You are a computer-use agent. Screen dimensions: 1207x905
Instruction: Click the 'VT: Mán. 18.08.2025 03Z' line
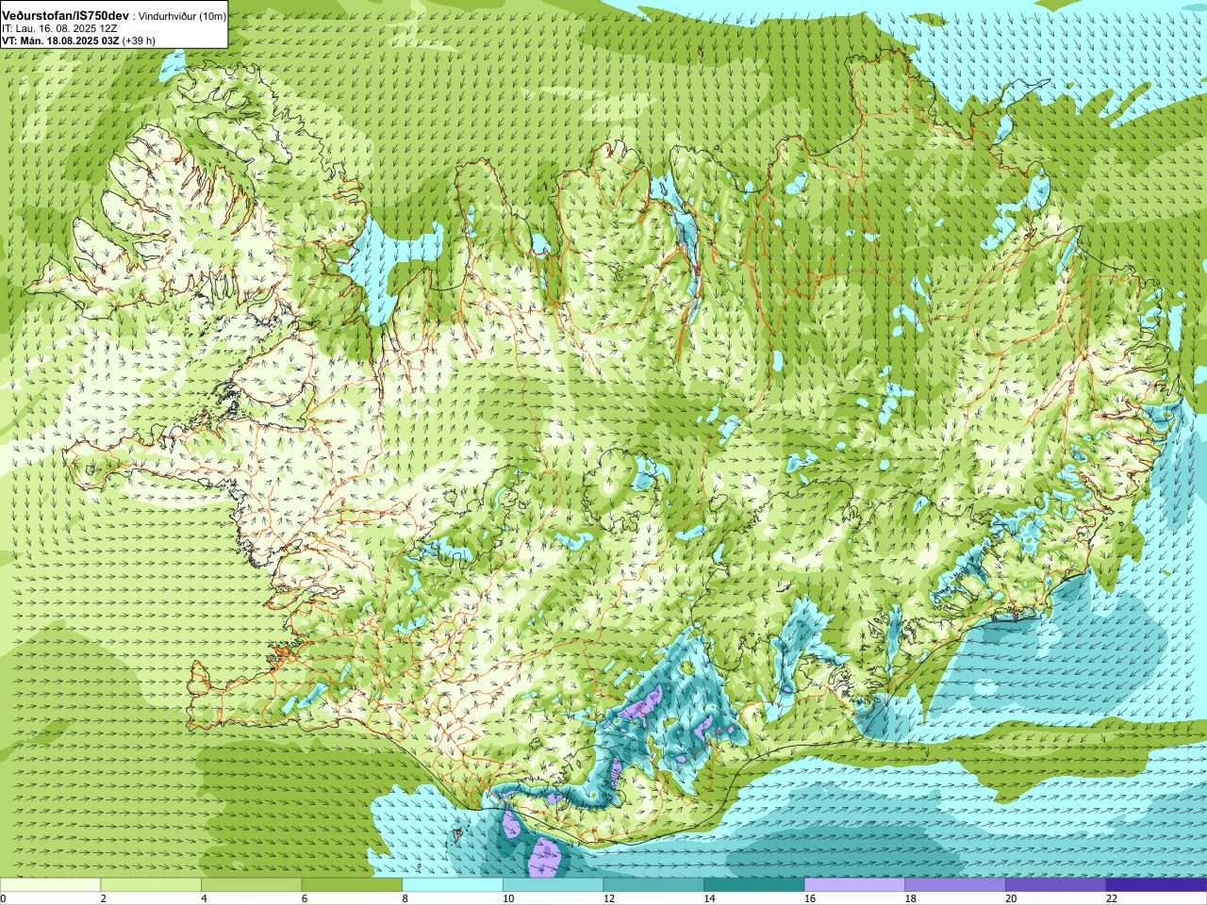[x=58, y=41]
